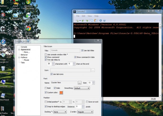The width and height of the screenshot is (163, 116).
Task: Select the SliderDock desktop icon
Action: pyautogui.click(x=3, y=17)
